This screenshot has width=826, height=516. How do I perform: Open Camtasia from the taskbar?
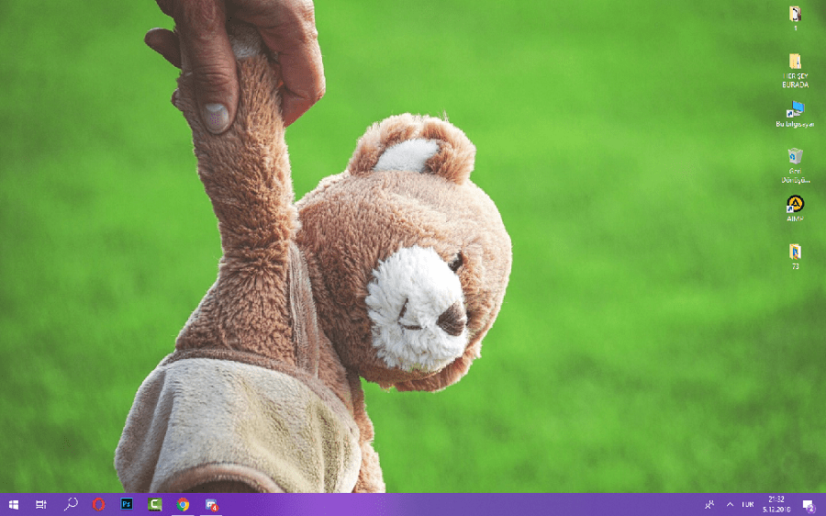(x=154, y=504)
